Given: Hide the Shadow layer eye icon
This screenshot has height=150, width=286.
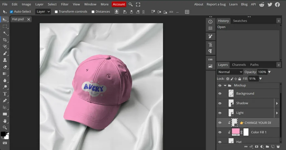Looking at the screenshot, I should (220, 103).
